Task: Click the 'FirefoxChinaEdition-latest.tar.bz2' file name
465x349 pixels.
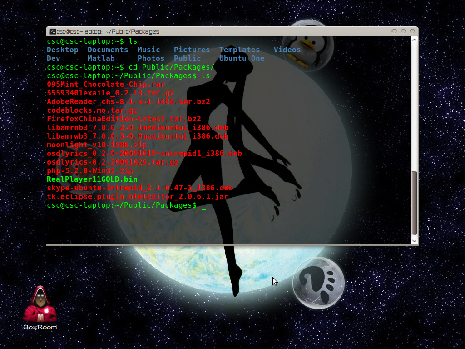Action: pos(124,119)
